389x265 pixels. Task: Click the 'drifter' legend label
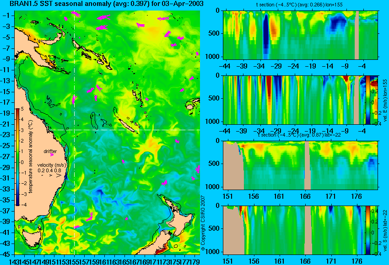50,151
